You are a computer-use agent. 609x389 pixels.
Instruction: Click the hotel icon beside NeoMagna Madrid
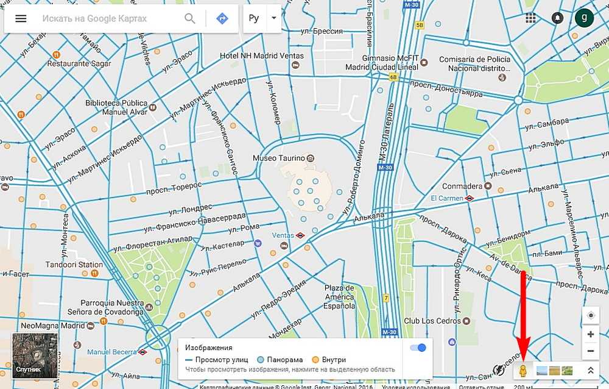[91, 326]
